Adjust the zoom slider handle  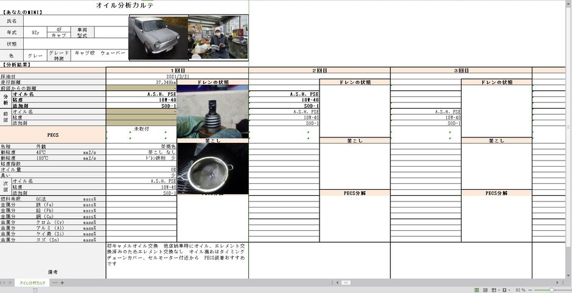[551, 290]
